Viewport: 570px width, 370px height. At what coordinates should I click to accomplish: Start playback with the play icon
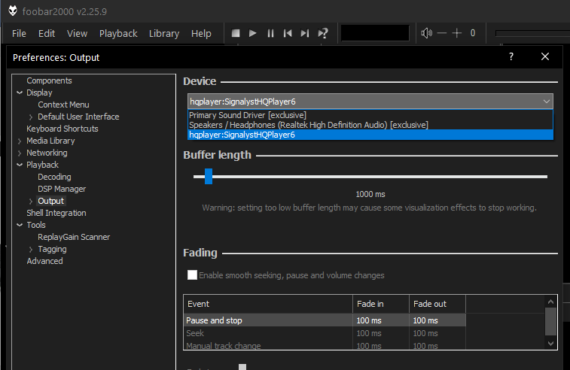pyautogui.click(x=253, y=33)
